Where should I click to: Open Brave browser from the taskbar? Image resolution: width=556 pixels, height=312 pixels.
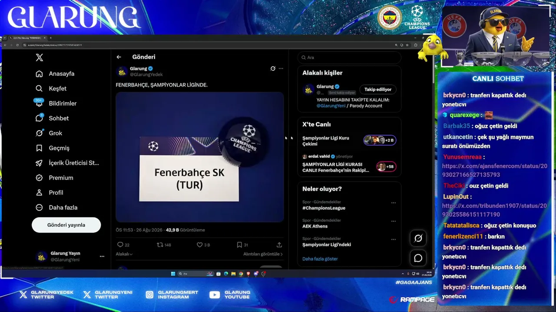[248, 273]
